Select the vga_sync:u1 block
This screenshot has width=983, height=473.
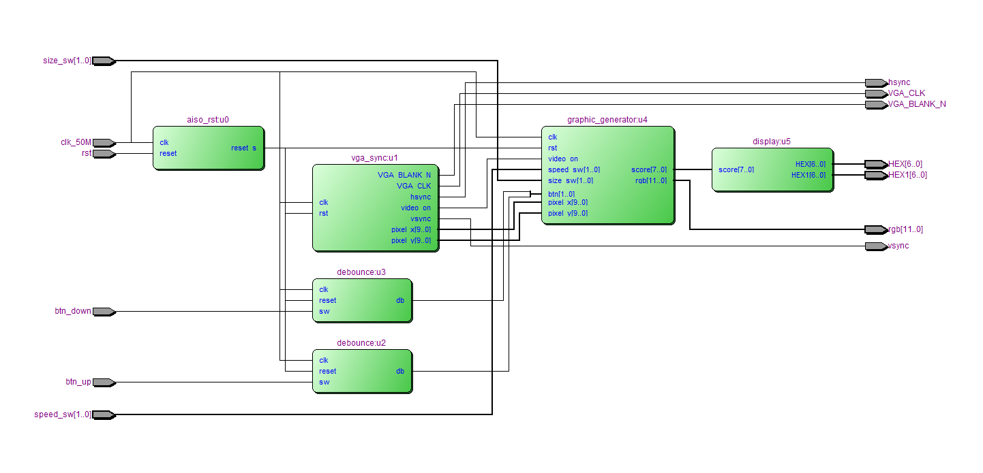[x=375, y=208]
